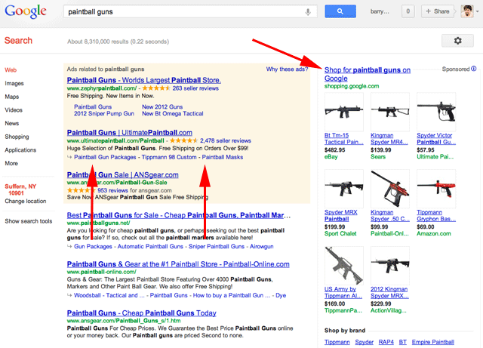Image resolution: width=483 pixels, height=348 pixels.
Task: Click Spyder Victor Paintball gun image
Action: [x=436, y=112]
